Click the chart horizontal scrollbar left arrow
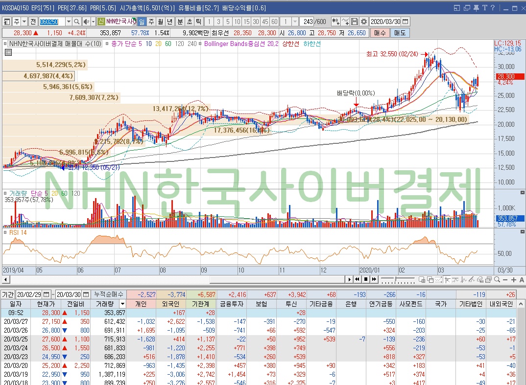 [x=5, y=279]
